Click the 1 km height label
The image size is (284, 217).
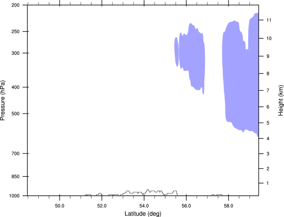click(268, 183)
